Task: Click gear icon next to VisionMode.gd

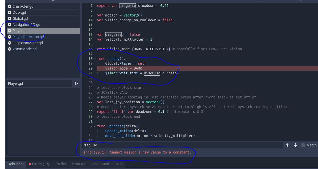Action: point(9,49)
